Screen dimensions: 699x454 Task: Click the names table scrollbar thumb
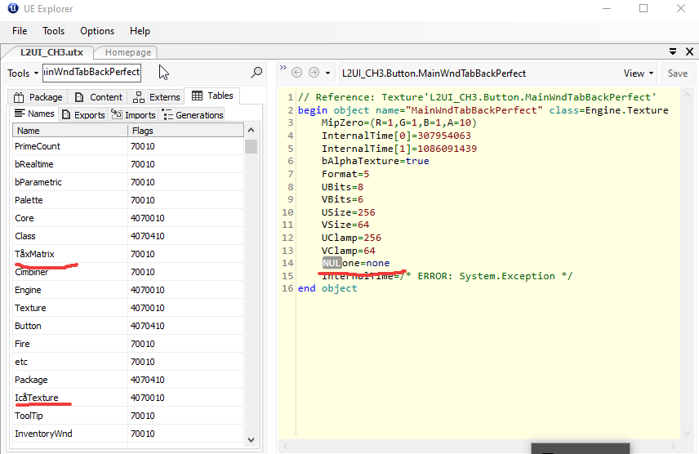click(x=251, y=146)
